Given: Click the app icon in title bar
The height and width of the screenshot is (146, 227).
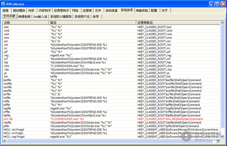Looking at the screenshot, I should point(3,4).
